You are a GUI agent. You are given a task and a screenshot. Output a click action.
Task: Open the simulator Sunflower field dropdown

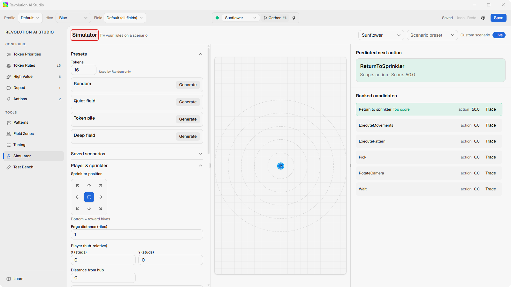coord(381,35)
